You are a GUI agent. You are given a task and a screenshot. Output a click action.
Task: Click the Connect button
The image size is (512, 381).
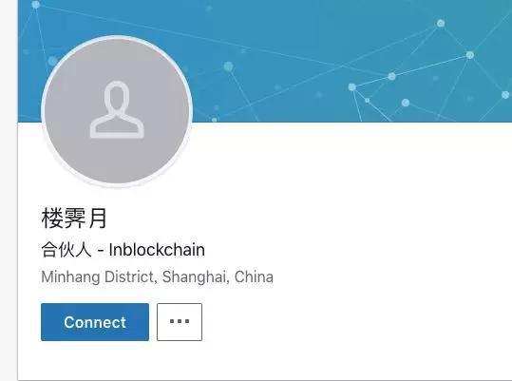click(95, 322)
